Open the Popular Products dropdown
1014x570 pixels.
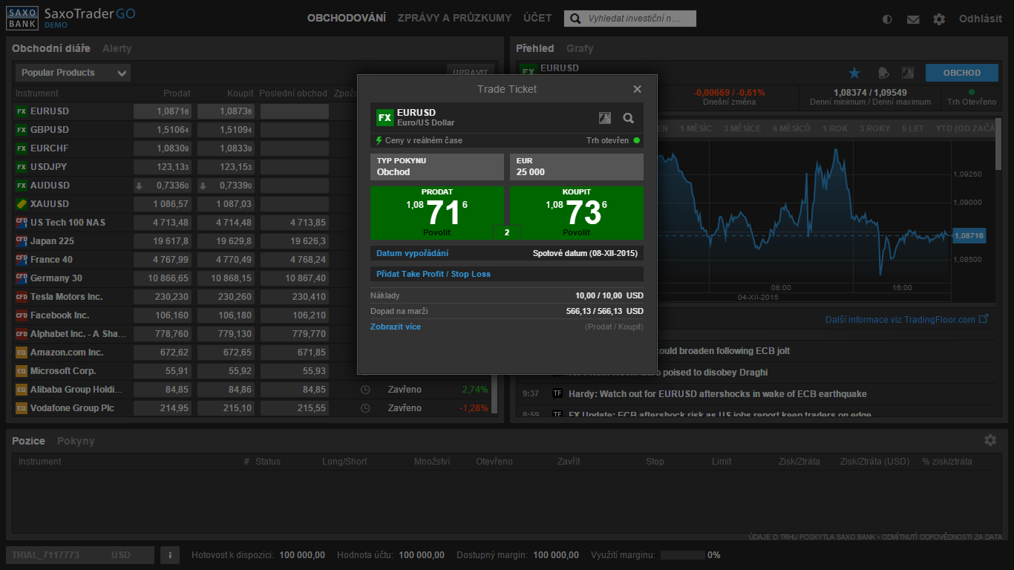pyautogui.click(x=73, y=73)
